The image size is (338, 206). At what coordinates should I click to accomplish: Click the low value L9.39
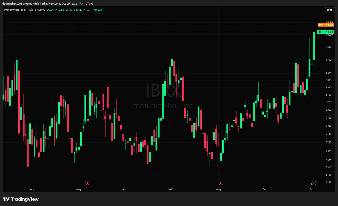click(69, 10)
